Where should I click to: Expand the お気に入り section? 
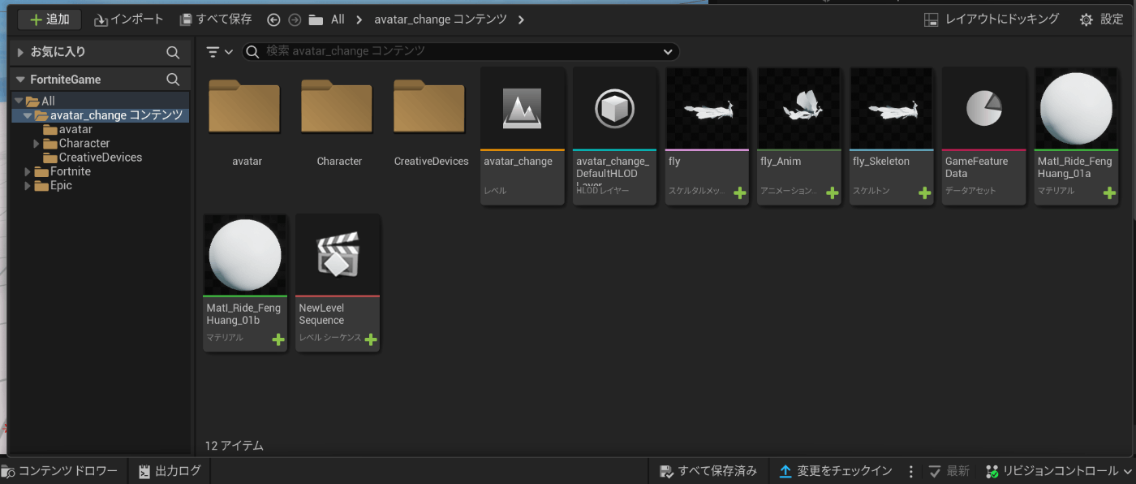20,52
